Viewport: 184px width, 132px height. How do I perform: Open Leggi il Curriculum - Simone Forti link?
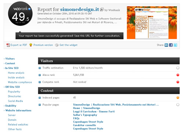(94, 111)
